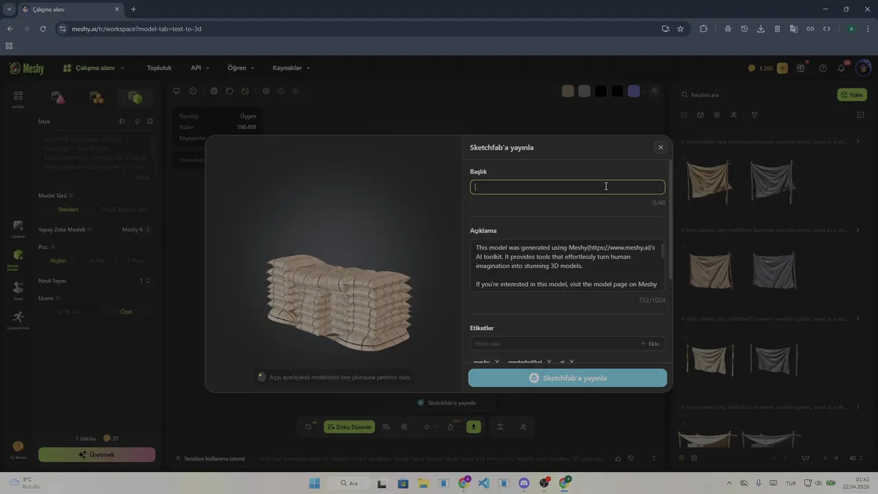Open the Meshy 6 AI model dropdown

point(136,229)
